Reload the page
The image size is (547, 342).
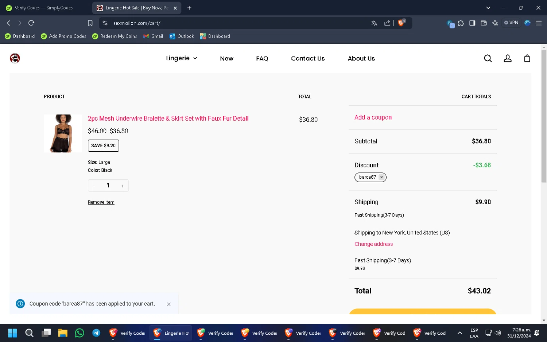point(31,23)
